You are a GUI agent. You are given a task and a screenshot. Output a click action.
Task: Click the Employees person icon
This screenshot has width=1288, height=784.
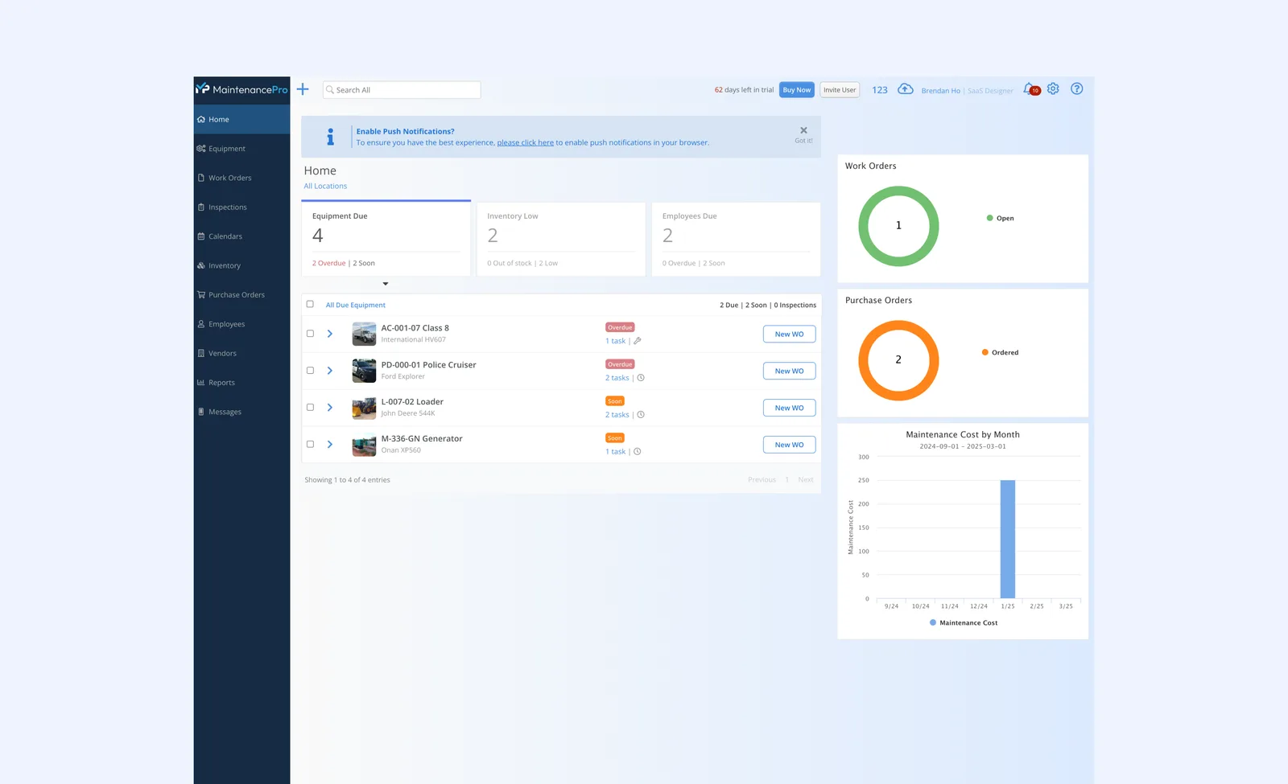coord(201,324)
